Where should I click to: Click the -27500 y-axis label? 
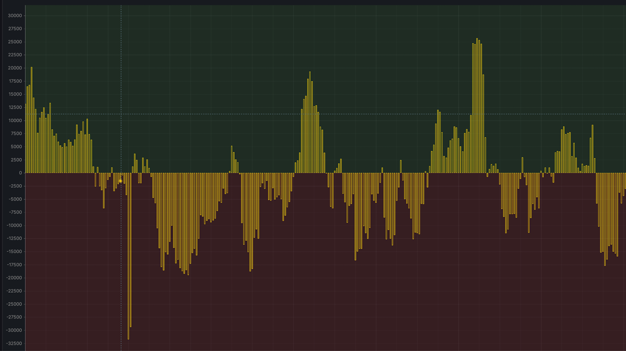[14, 317]
